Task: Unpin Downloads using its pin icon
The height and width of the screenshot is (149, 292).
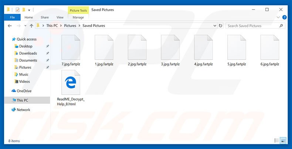Action: click(47, 54)
